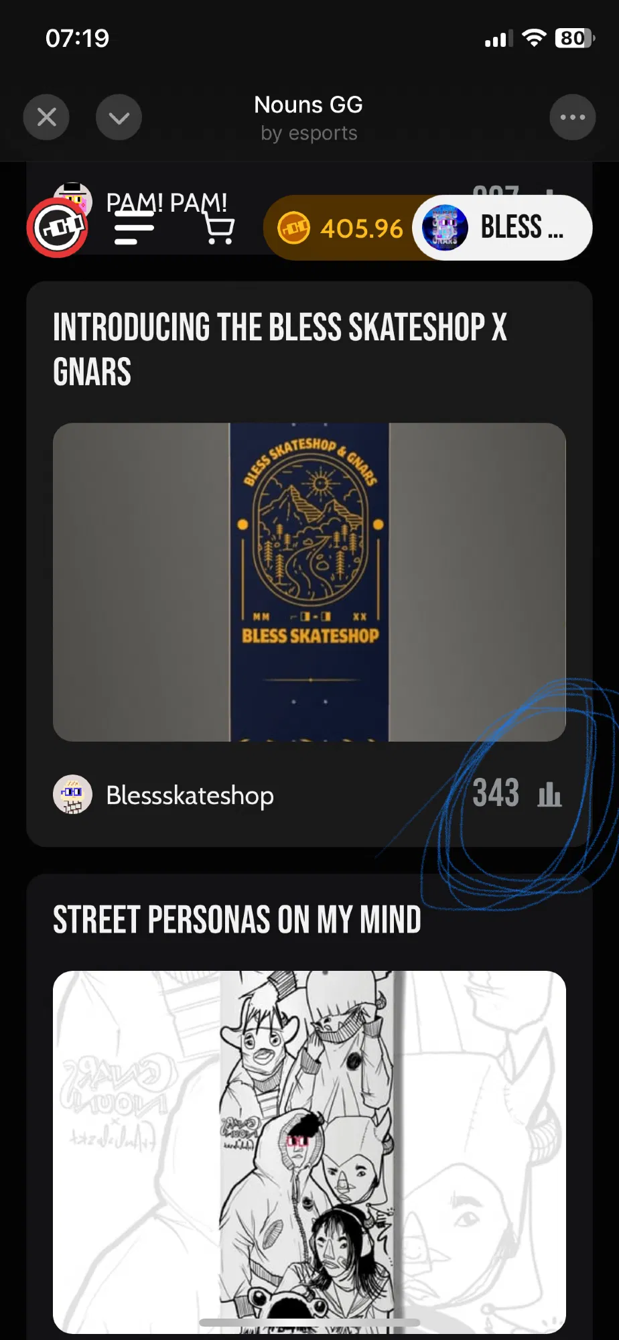Close the Nouns GG mini app
The height and width of the screenshot is (1340, 619).
[46, 117]
